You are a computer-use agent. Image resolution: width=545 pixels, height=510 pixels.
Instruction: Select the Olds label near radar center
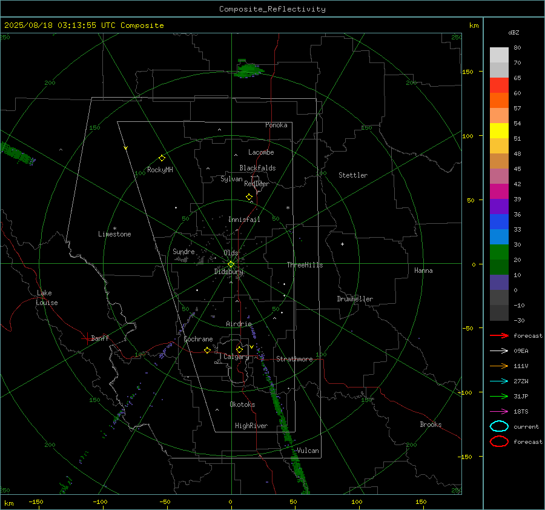[231, 253]
